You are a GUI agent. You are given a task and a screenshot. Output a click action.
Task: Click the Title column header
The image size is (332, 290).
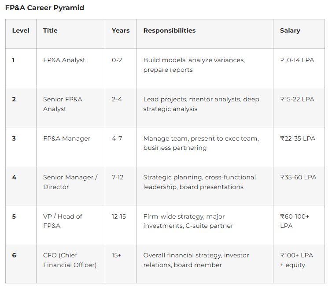pyautogui.click(x=50, y=30)
